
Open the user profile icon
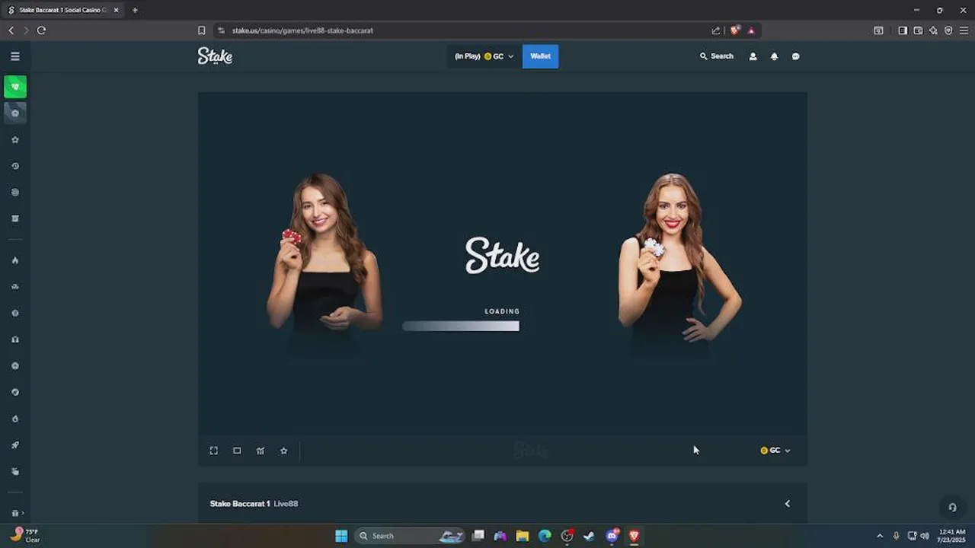coord(753,56)
